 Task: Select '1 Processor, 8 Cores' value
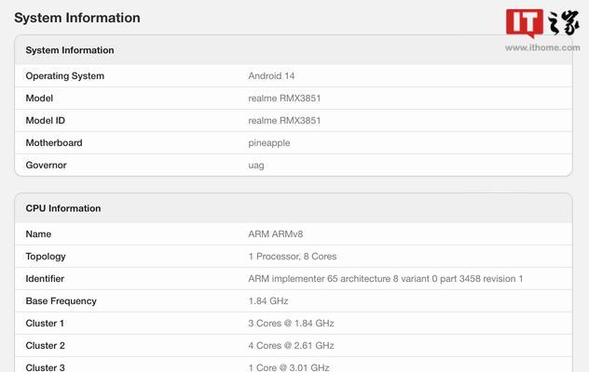pyautogui.click(x=293, y=257)
